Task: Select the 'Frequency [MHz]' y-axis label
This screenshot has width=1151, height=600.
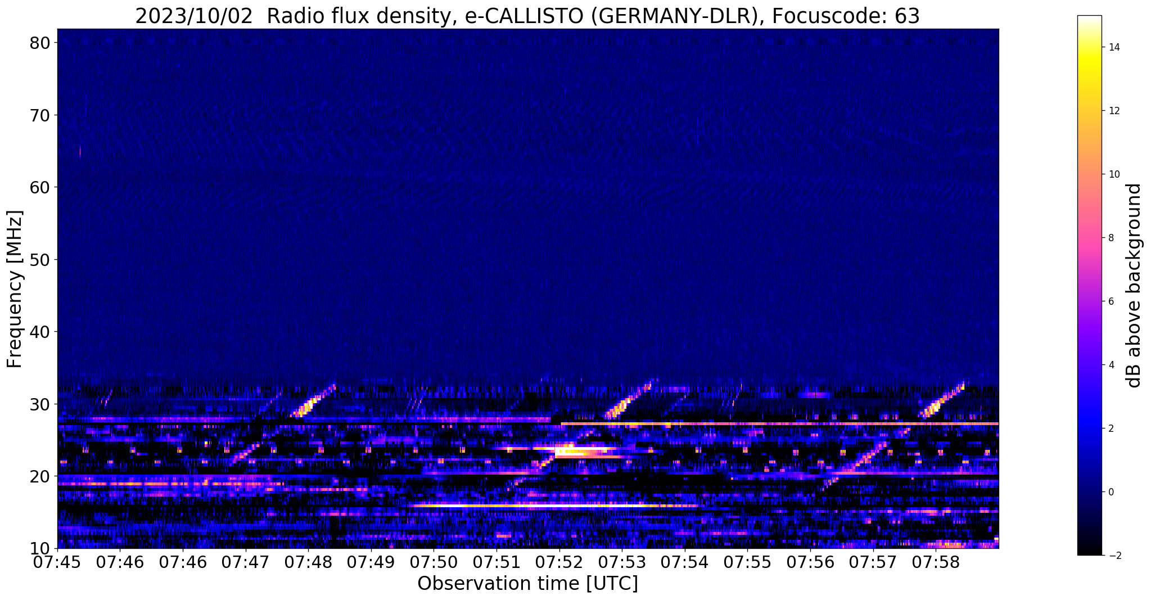Action: coord(15,289)
